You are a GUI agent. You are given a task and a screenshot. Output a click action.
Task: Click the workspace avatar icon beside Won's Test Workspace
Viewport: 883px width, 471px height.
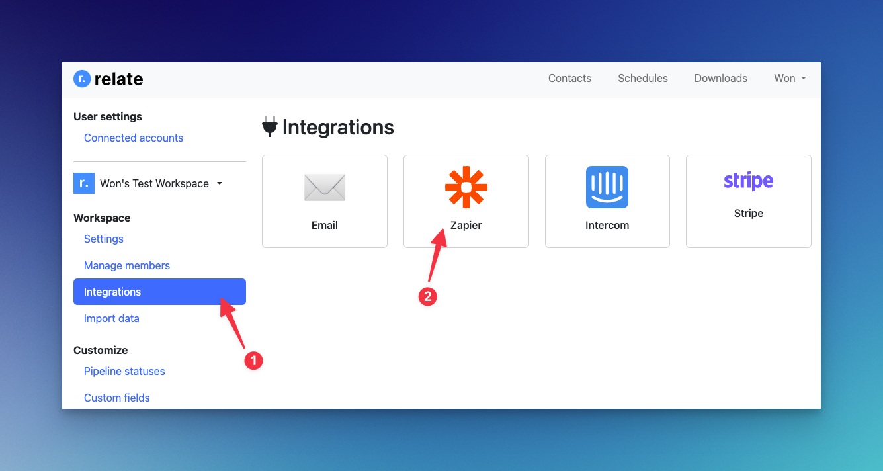click(x=84, y=183)
